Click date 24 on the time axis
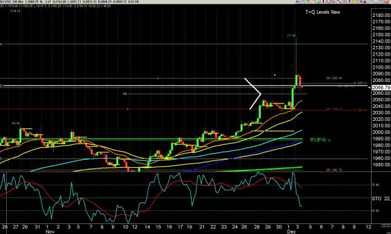Image resolution: width=391 pixels, height=234 pixels. click(x=235, y=227)
